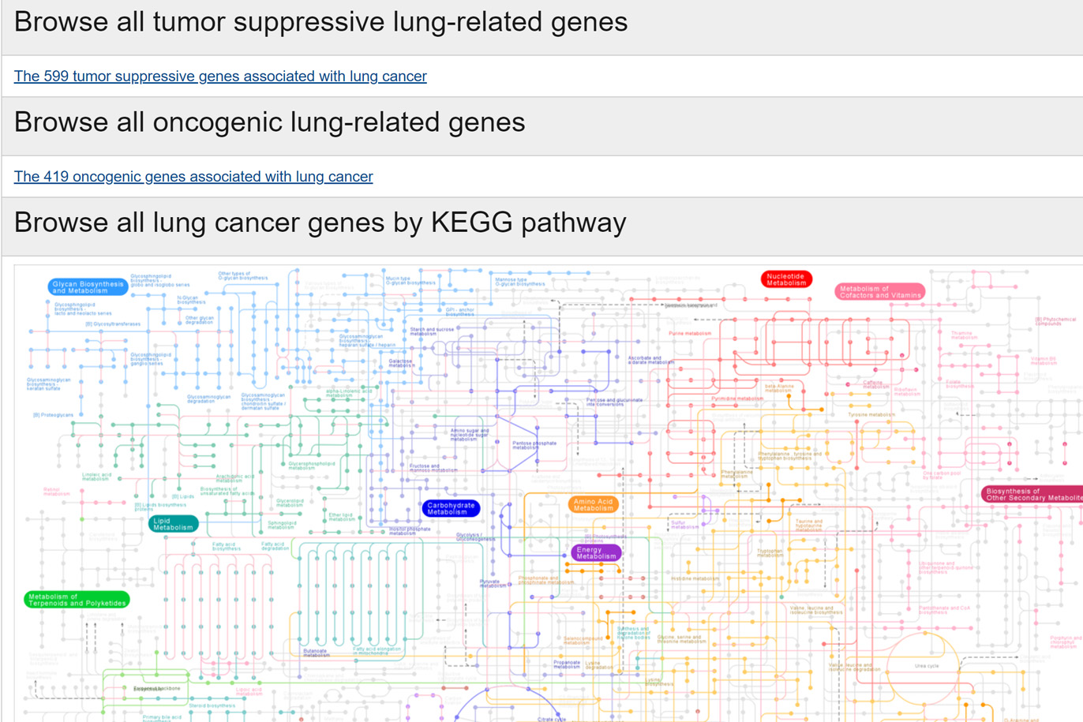
Task: Select Biosynthesis of Other Secondary Metabolites label
Action: tap(1032, 494)
